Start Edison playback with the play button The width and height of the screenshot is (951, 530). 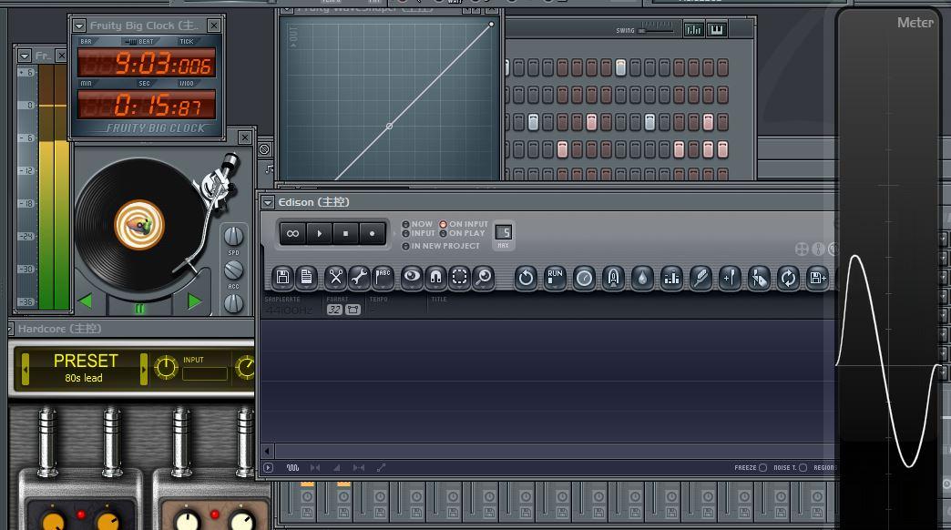pyautogui.click(x=319, y=233)
